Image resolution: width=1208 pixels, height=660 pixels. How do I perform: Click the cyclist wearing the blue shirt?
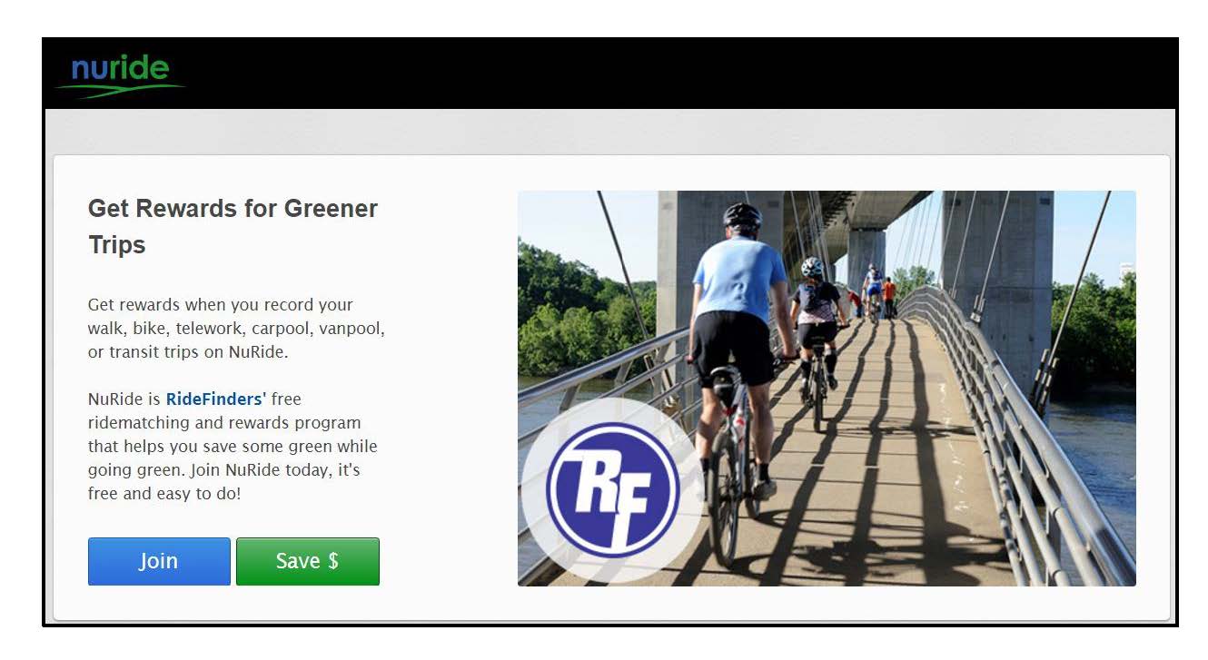738,345
